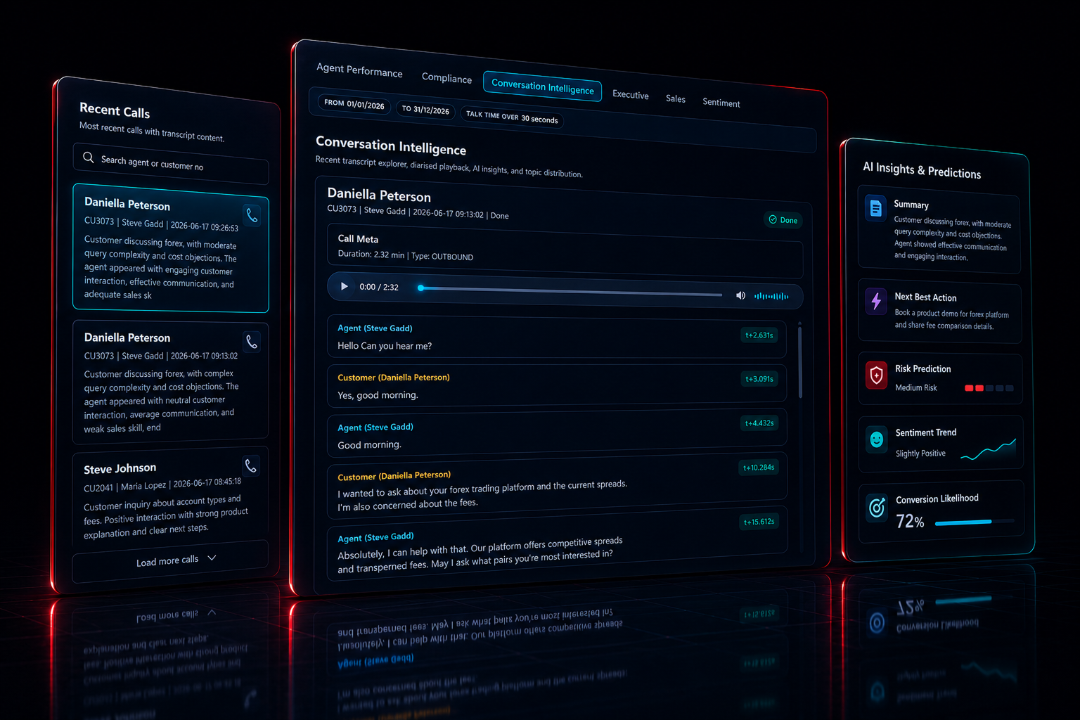Click the Medium Risk level indicator bars

[989, 388]
